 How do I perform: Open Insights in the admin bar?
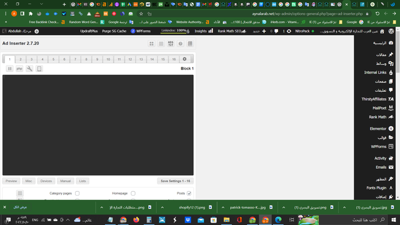pos(204,31)
